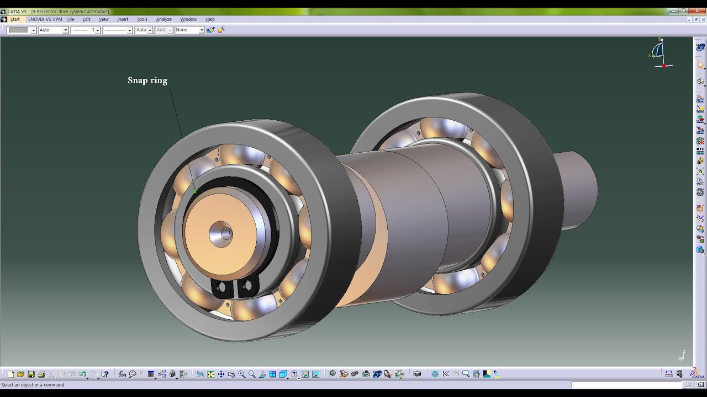Click the Start menu button
Screen dimensions: 707x397
click(x=14, y=19)
